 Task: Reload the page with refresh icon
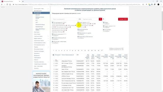(x=7, y=5)
